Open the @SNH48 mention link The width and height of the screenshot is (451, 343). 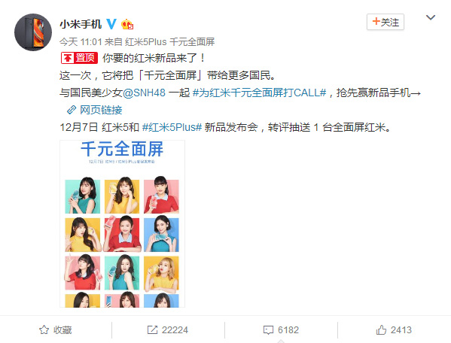coord(144,93)
